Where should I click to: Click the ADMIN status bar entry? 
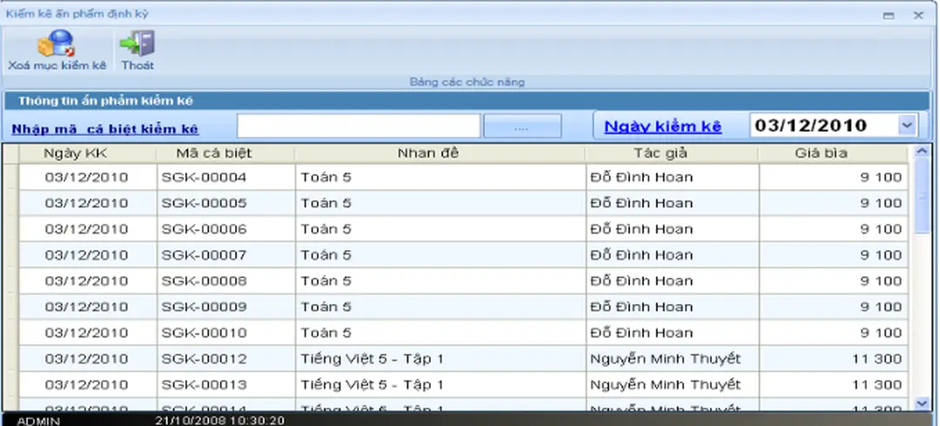38,421
